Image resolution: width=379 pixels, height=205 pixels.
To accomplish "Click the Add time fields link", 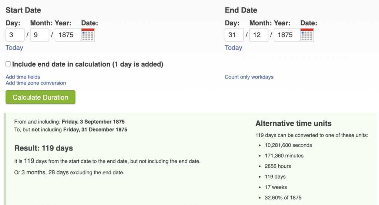I will coord(23,77).
